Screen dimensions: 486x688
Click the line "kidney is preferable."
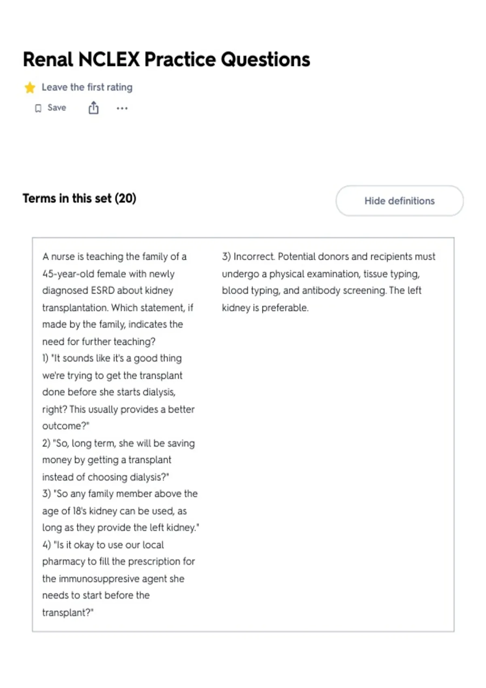pos(265,308)
